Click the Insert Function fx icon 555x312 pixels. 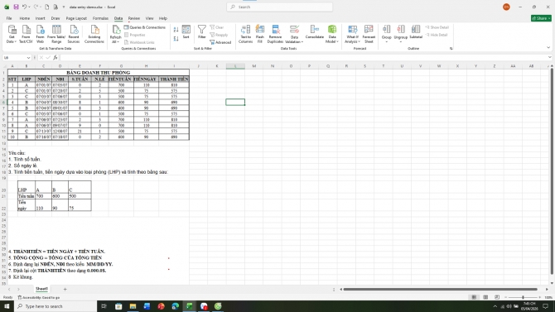pyautogui.click(x=55, y=58)
